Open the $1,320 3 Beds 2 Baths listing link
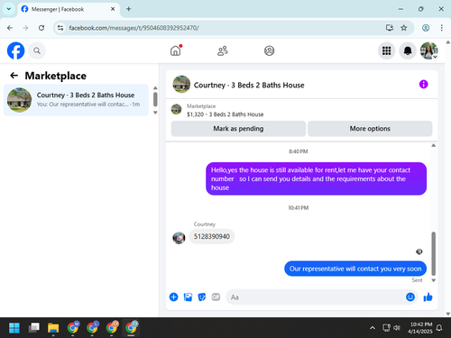 (x=225, y=114)
